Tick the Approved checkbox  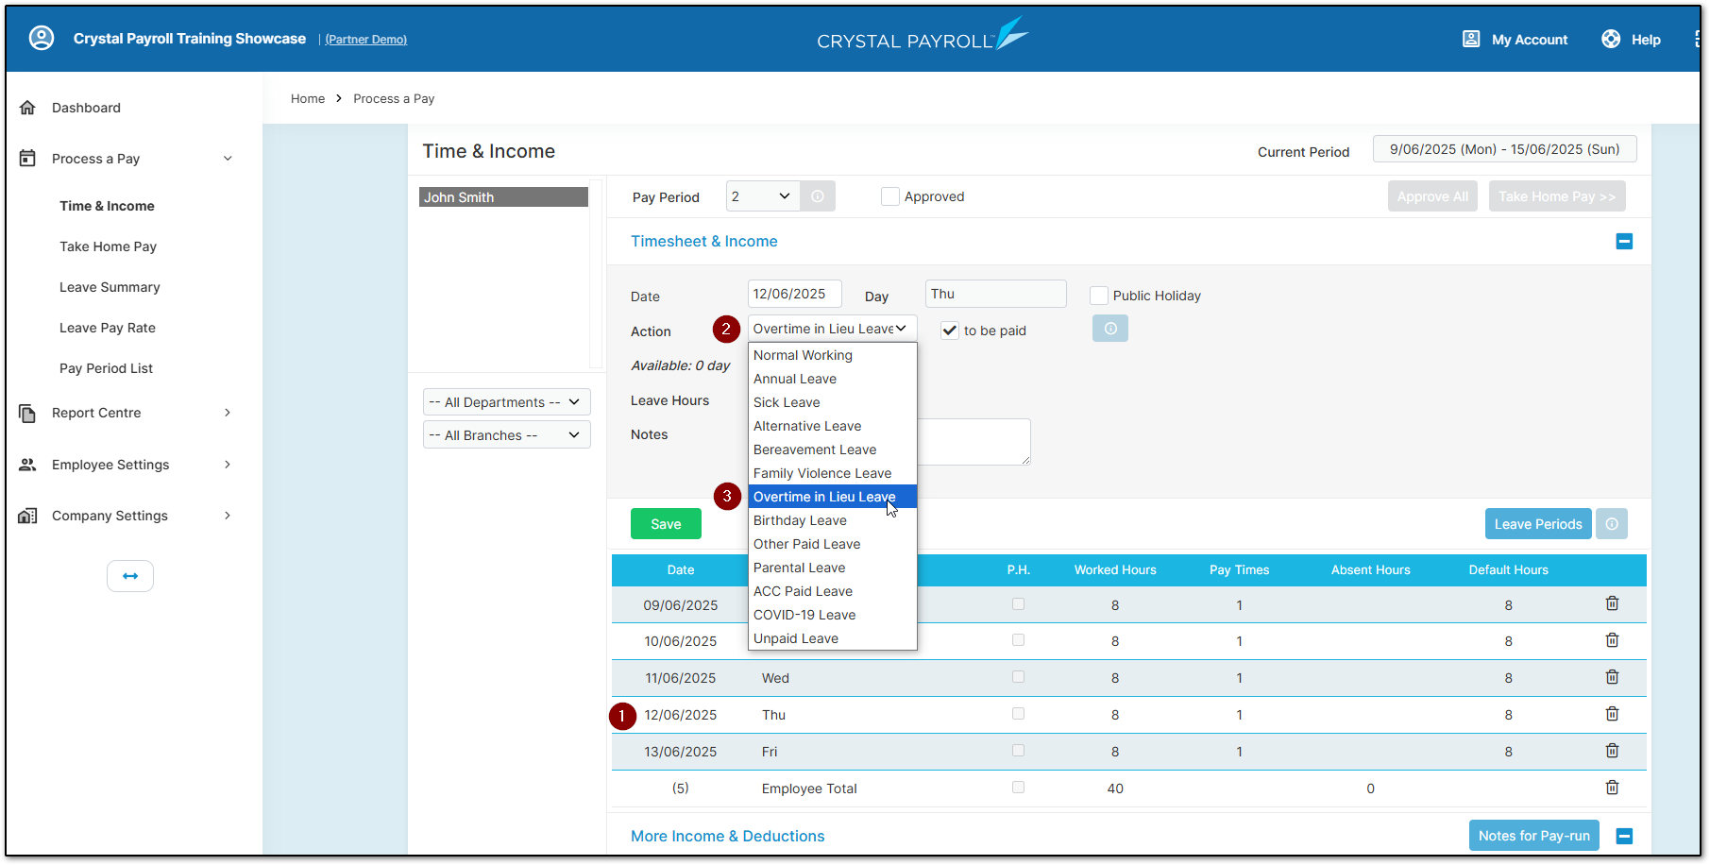889,196
